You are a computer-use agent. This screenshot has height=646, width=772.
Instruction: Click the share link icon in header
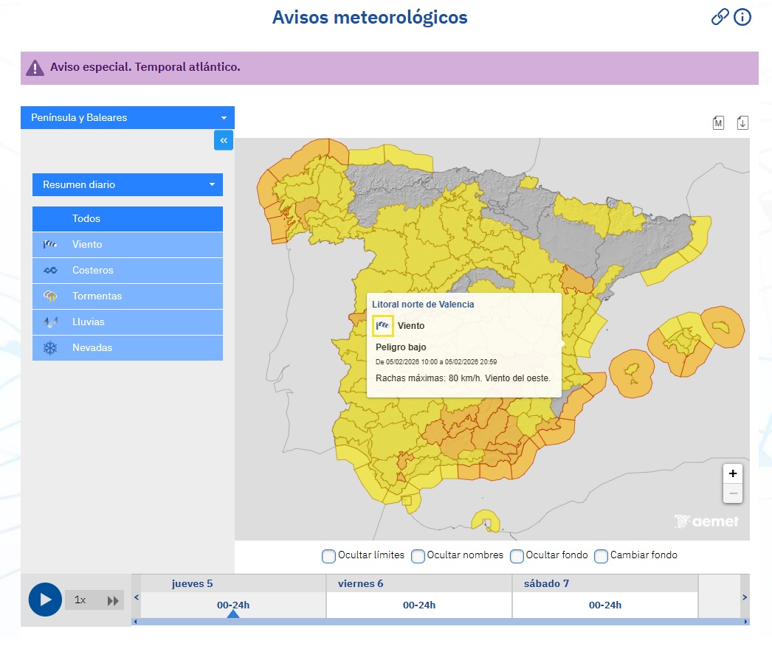click(x=720, y=16)
